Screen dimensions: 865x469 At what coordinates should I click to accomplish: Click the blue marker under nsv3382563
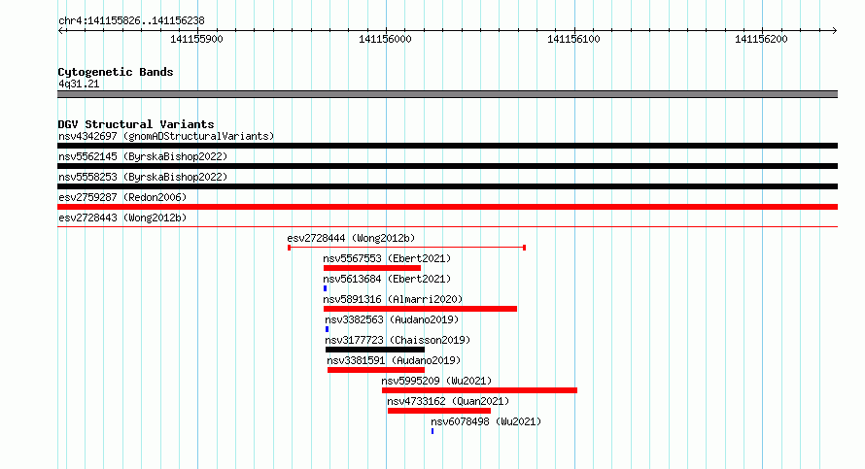[327, 329]
